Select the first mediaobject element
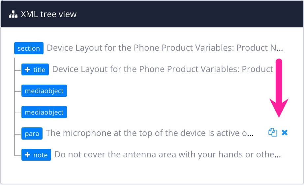This screenshot has height=185, width=304. [44, 91]
